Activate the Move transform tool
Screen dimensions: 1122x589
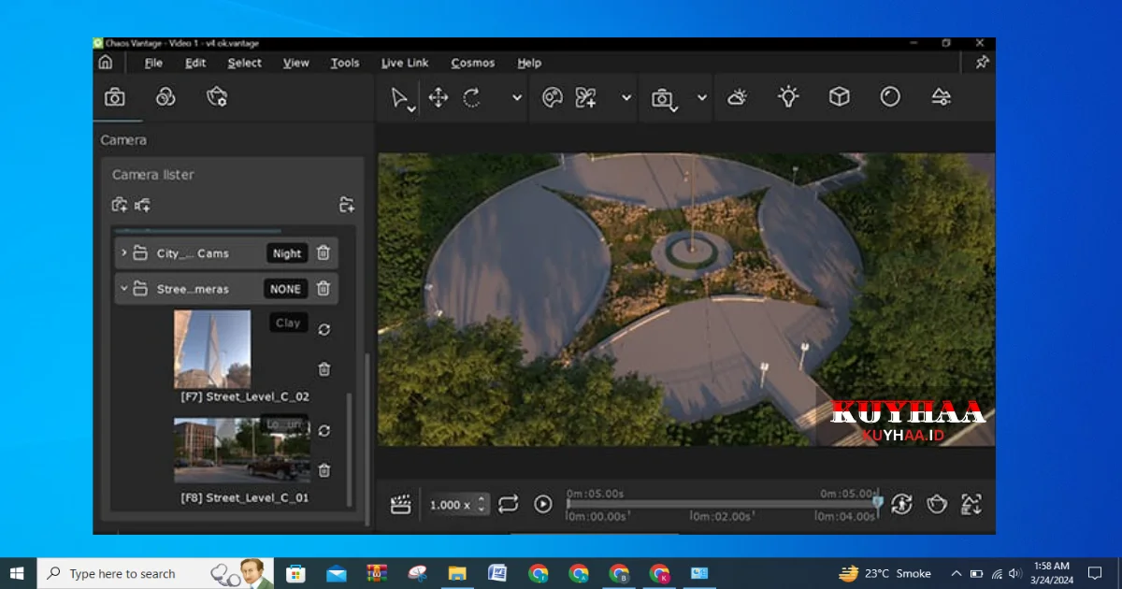click(x=438, y=97)
